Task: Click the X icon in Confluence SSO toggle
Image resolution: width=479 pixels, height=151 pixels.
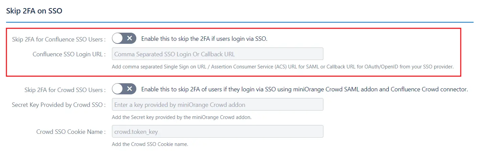Action: 130,38
